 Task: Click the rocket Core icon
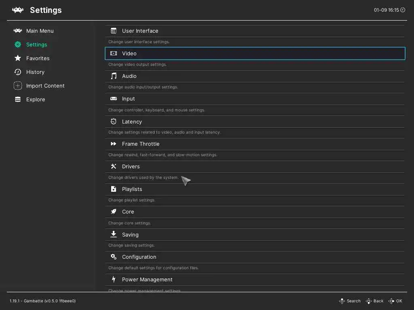[114, 212]
